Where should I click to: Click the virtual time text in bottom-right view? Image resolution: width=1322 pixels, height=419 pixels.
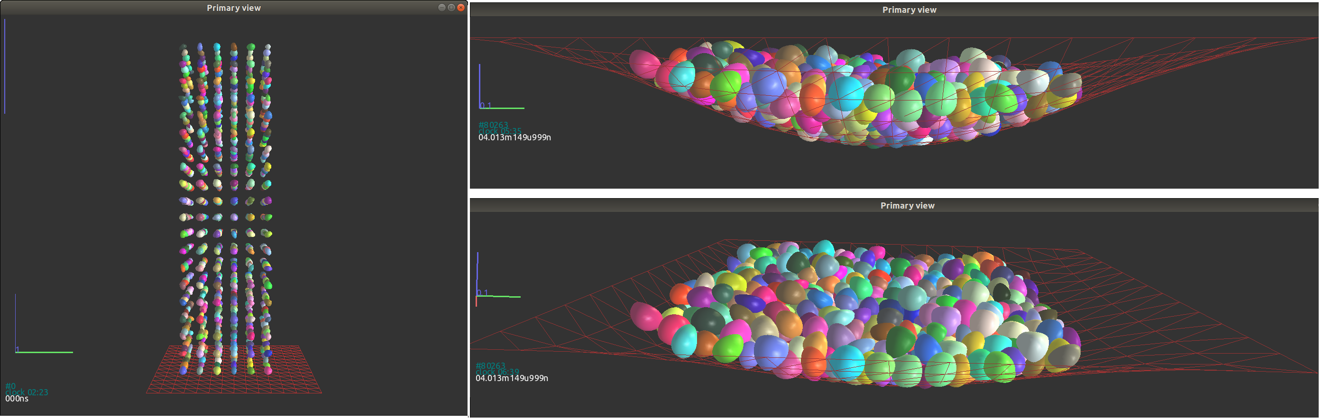512,379
